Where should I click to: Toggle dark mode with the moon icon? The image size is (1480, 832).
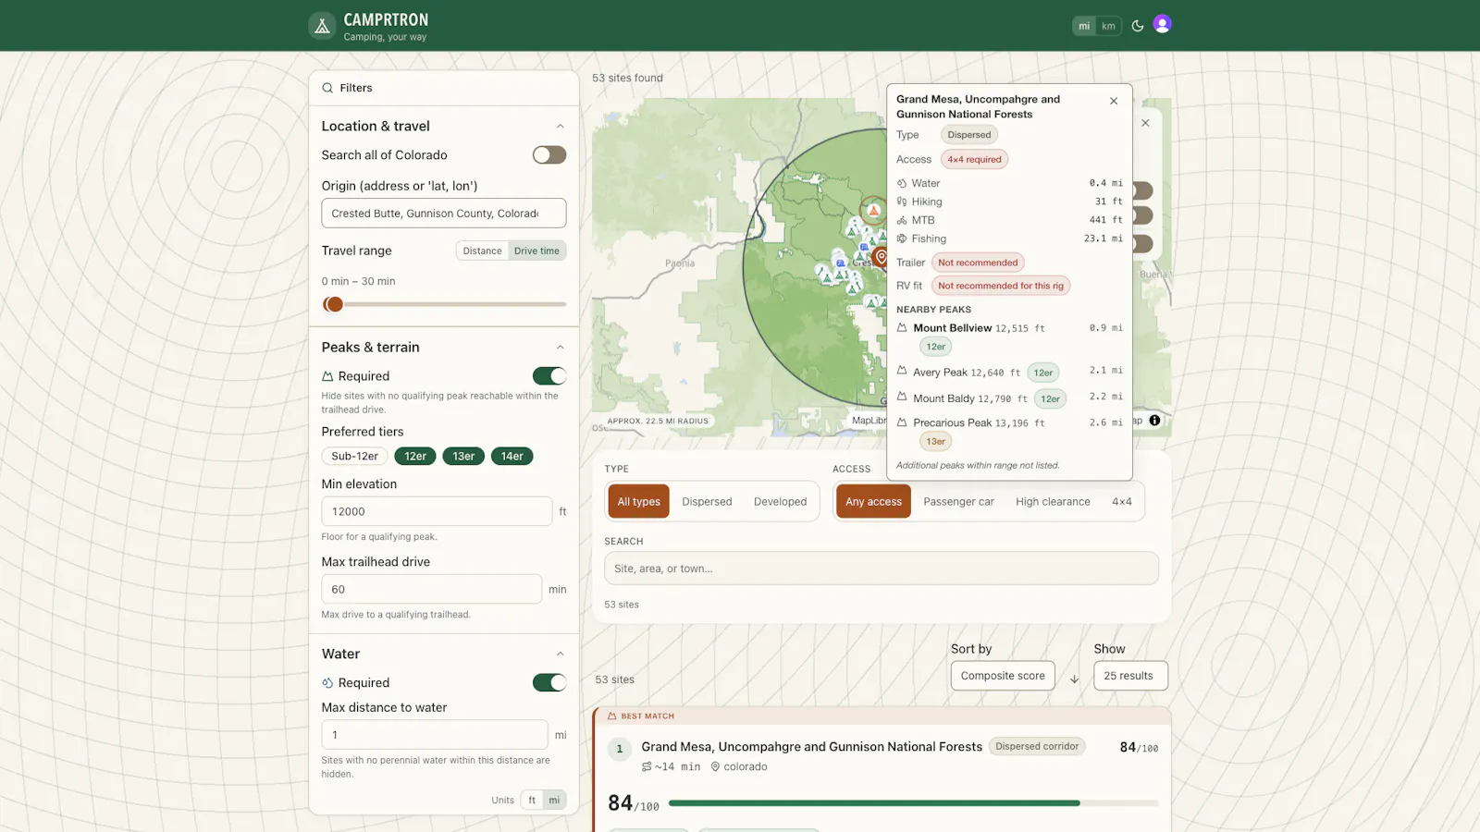point(1138,26)
